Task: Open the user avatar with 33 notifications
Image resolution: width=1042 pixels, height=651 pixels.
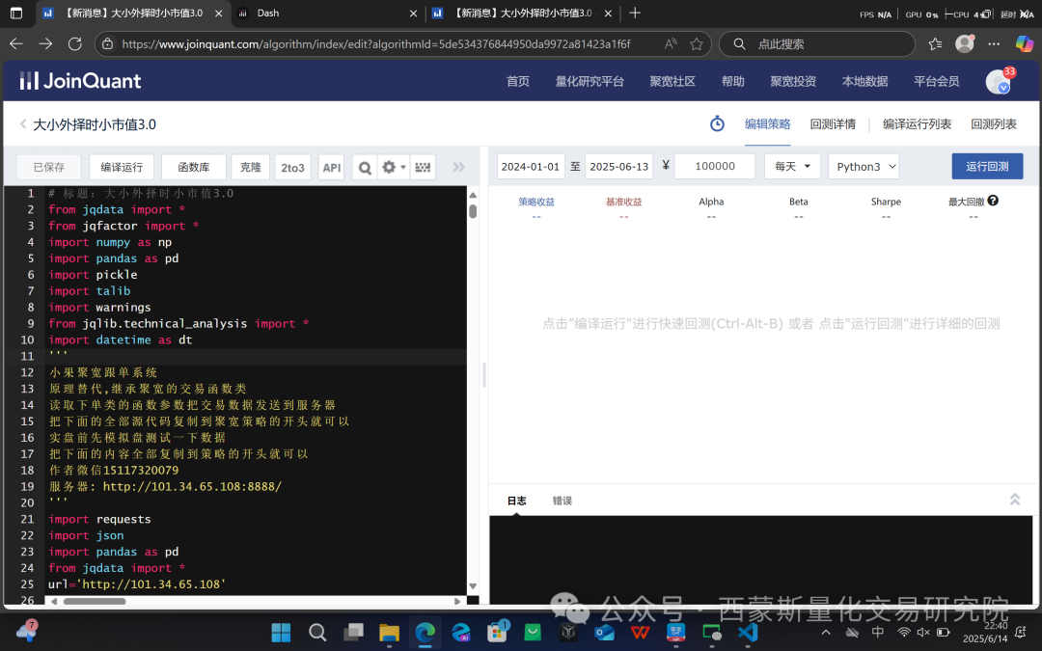Action: (x=999, y=81)
